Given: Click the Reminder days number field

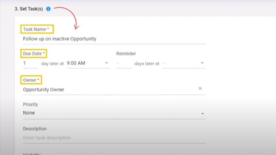Looking at the screenshot, I should (124, 63).
